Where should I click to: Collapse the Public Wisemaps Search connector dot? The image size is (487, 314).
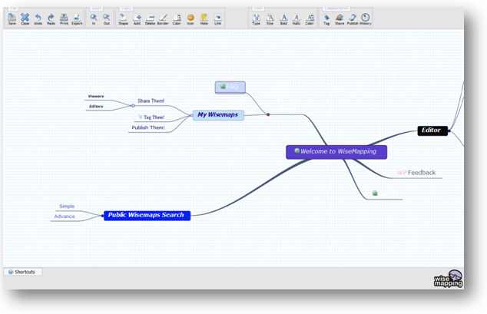102,216
